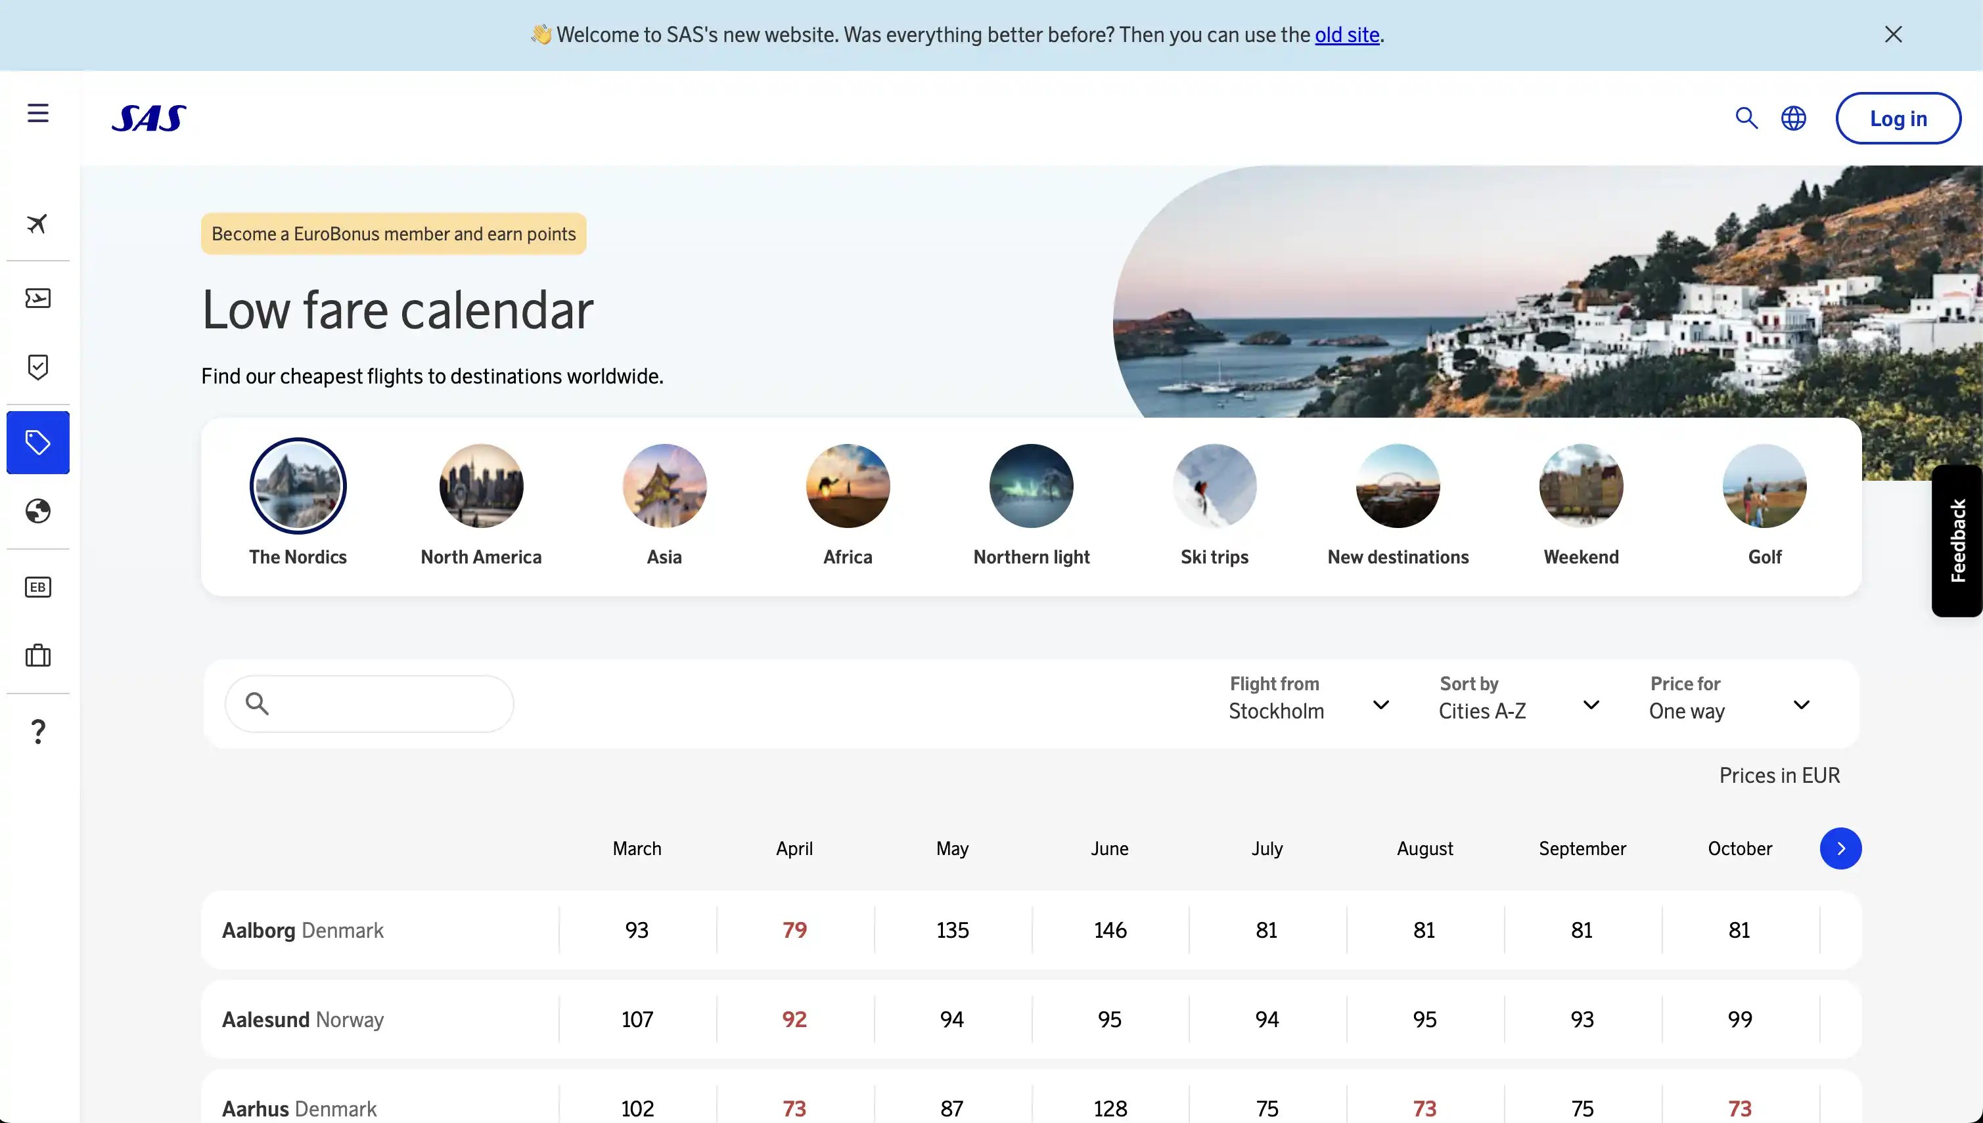Select Aarhus March price 102

tap(637, 1109)
